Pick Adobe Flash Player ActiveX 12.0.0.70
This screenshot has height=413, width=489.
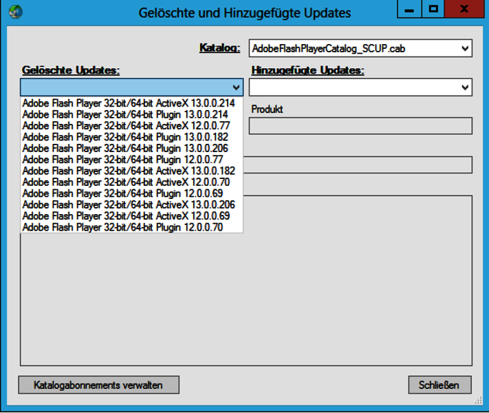(x=131, y=182)
